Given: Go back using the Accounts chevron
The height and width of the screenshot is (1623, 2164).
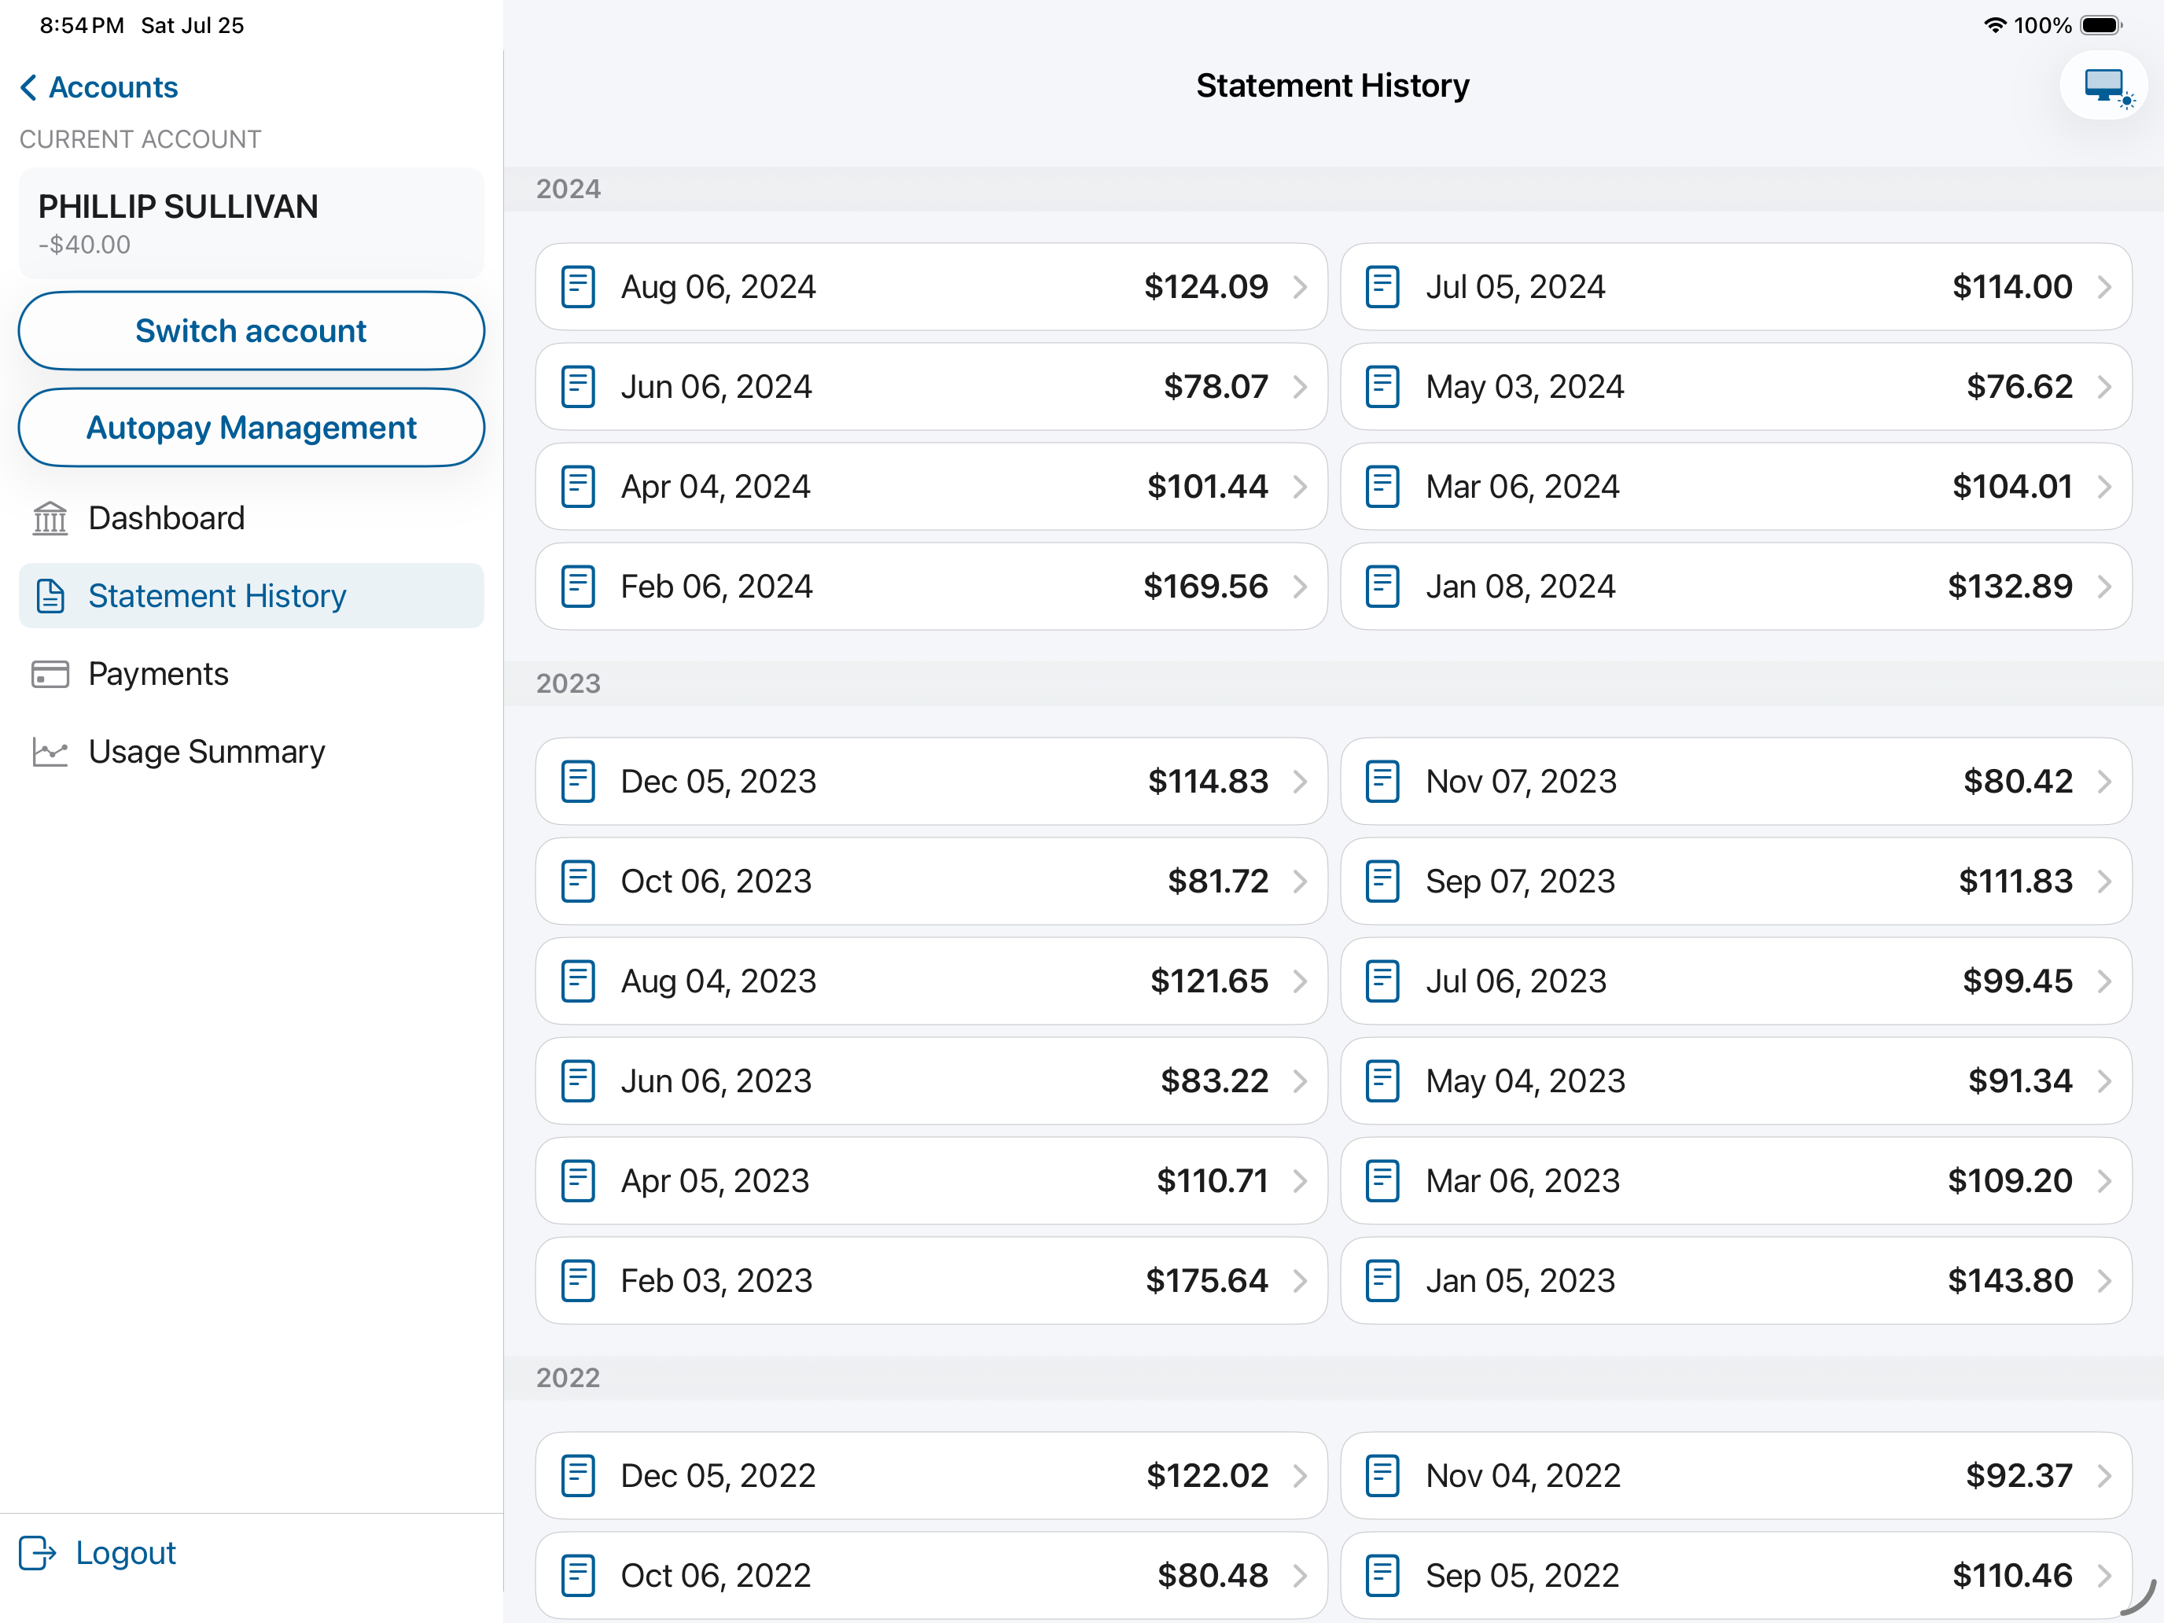Looking at the screenshot, I should pyautogui.click(x=29, y=87).
